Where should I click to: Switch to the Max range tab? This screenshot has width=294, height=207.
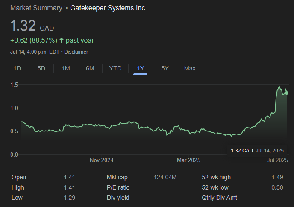click(190, 68)
